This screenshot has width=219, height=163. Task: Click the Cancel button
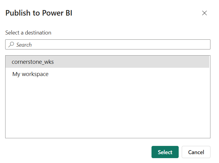click(x=196, y=152)
